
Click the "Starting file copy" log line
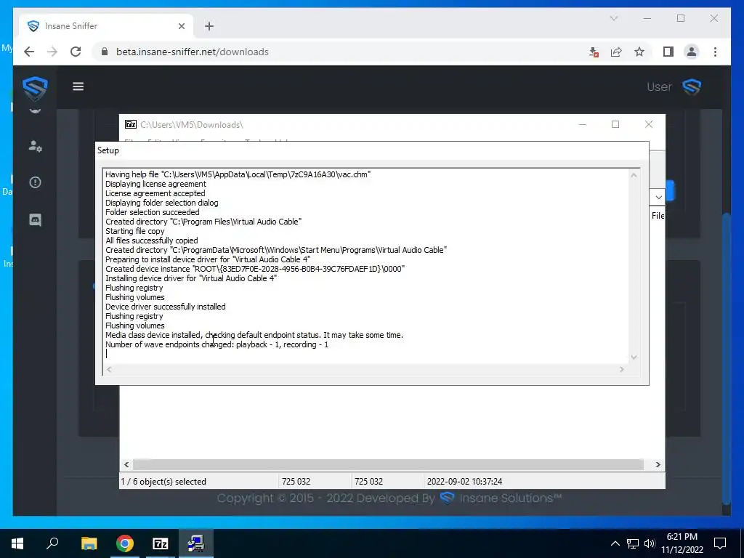pyautogui.click(x=134, y=230)
